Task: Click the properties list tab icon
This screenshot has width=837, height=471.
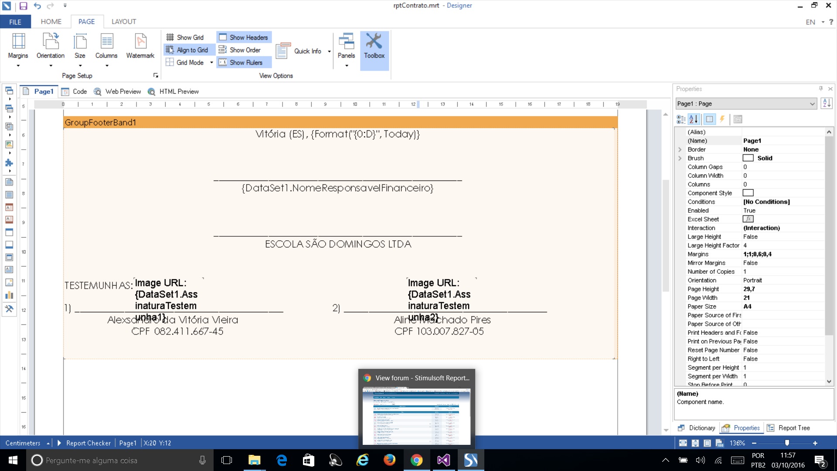Action: 709,119
